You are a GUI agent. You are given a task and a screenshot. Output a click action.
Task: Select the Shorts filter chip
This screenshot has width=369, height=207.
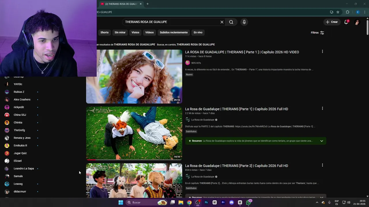click(x=104, y=32)
